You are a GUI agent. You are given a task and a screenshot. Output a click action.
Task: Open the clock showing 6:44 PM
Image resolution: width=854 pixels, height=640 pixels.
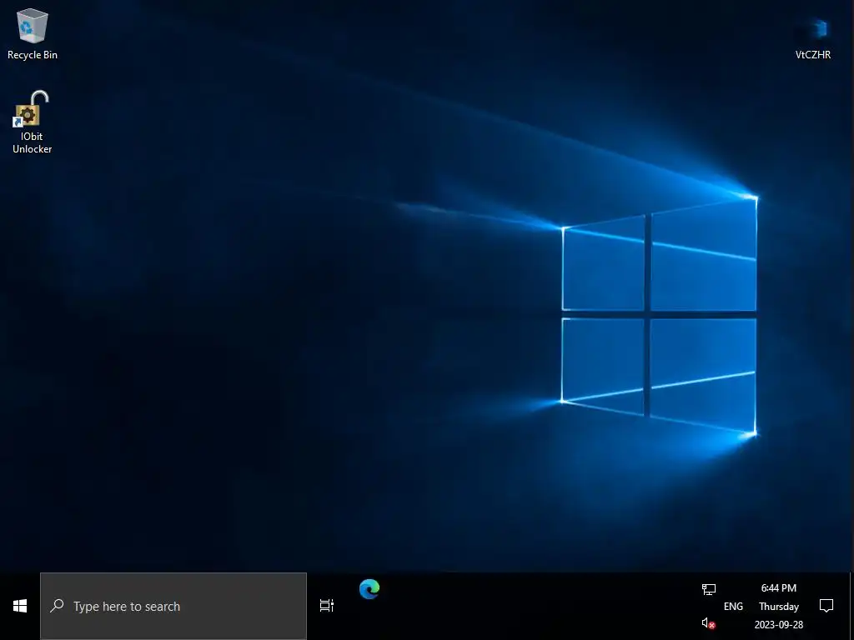click(x=779, y=607)
